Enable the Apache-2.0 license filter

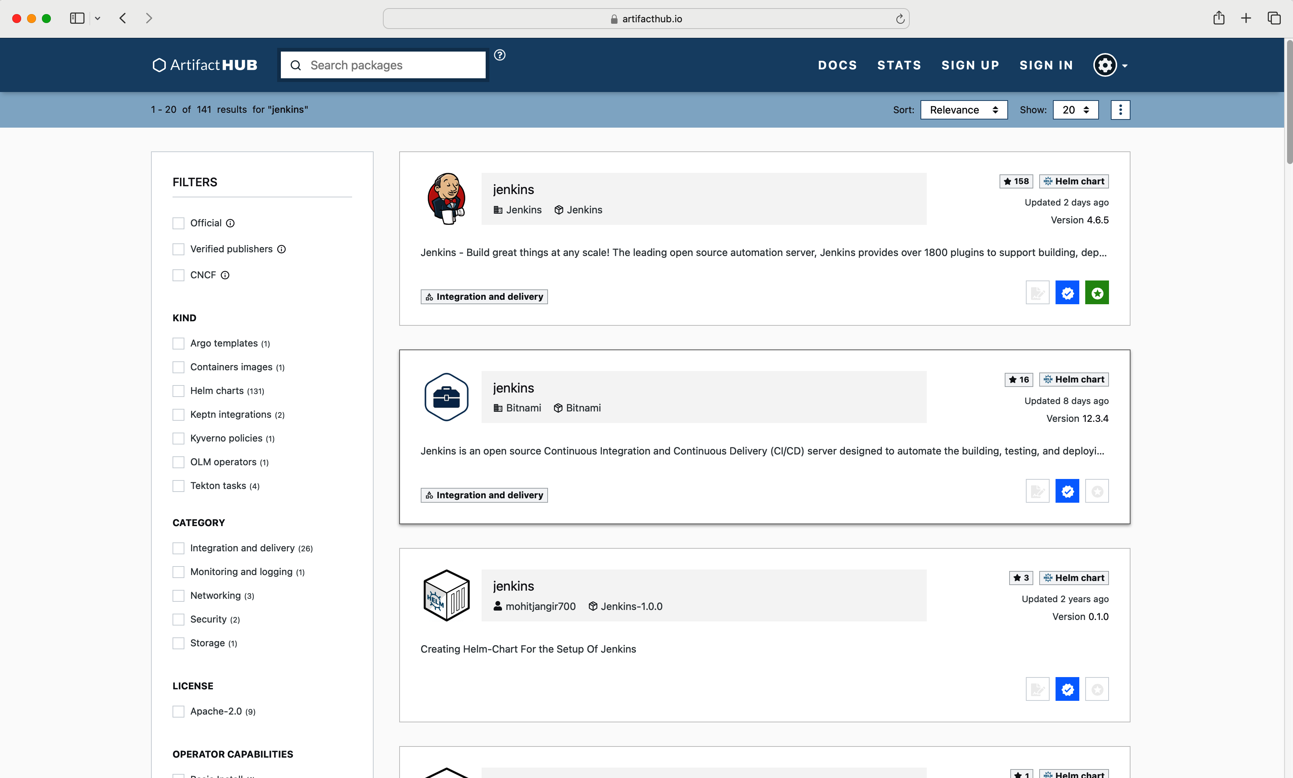point(179,711)
